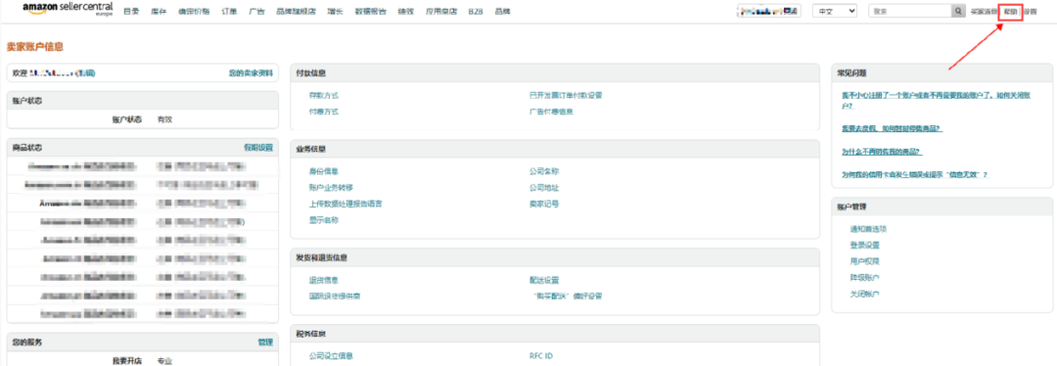1057x366 pixels.
Task: Open the 配送设置 link
Action: click(x=544, y=280)
